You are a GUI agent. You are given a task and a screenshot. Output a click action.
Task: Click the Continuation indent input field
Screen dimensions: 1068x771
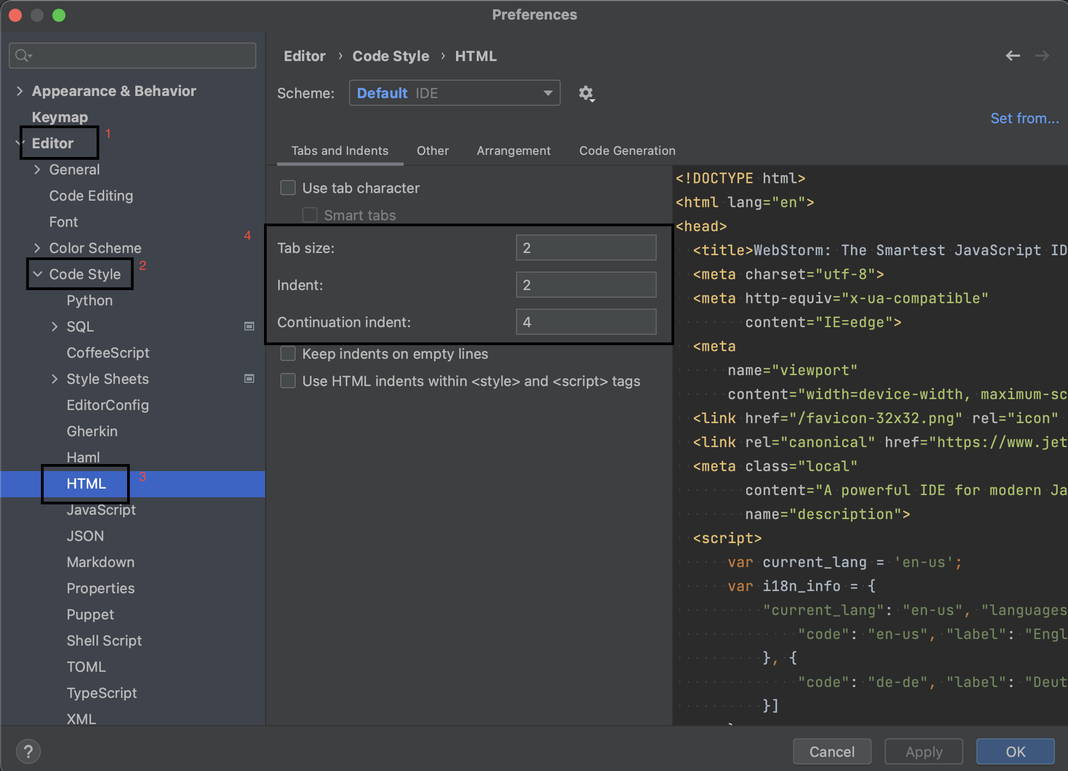(586, 322)
